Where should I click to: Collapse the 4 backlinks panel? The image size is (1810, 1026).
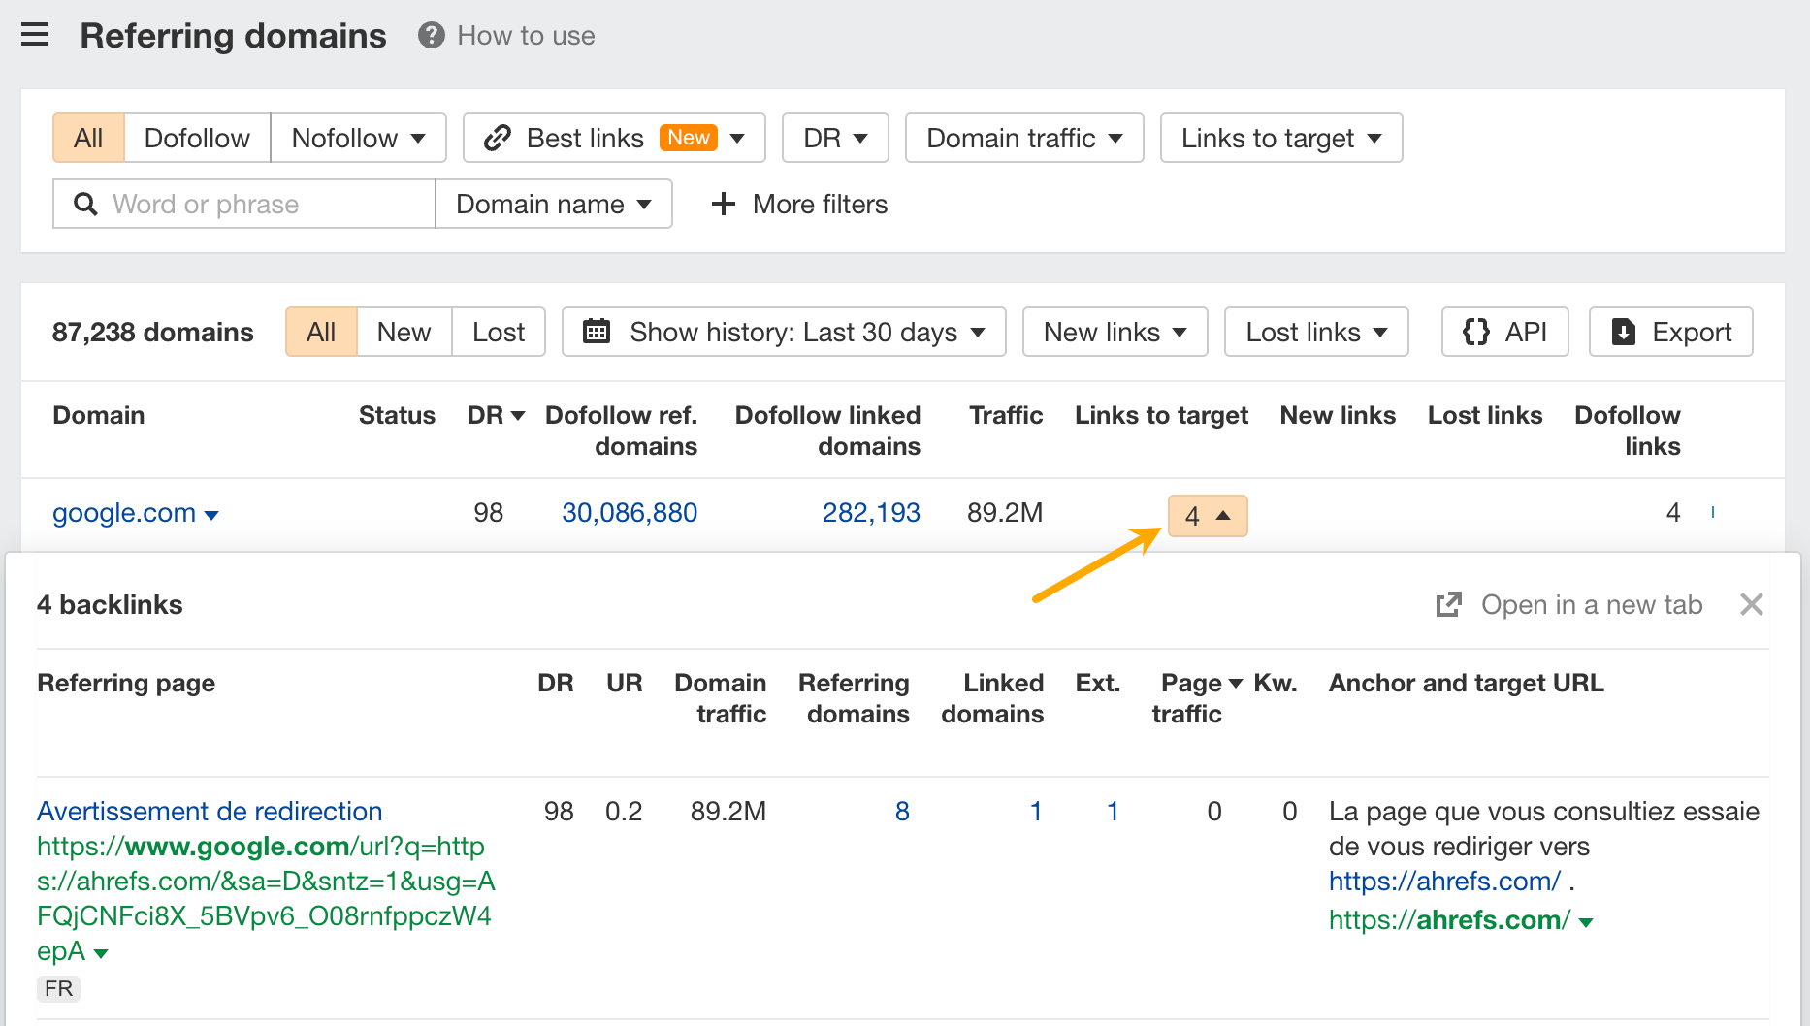coord(1752,604)
